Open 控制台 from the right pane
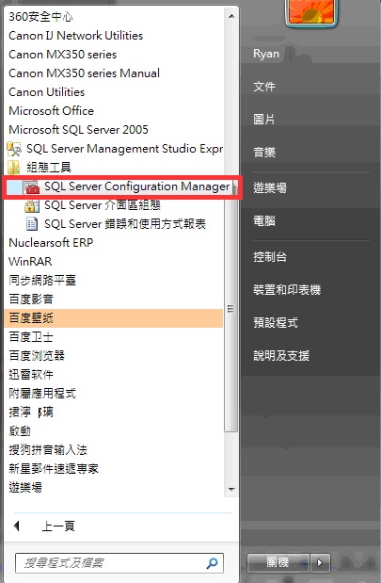Screen dimensions: 381x583 coord(270,257)
